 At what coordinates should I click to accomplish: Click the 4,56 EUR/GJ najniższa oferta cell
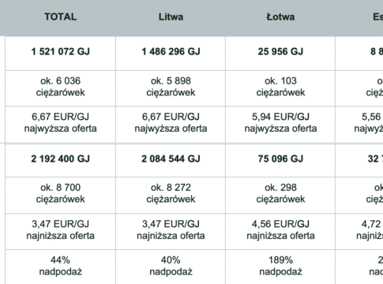click(280, 231)
